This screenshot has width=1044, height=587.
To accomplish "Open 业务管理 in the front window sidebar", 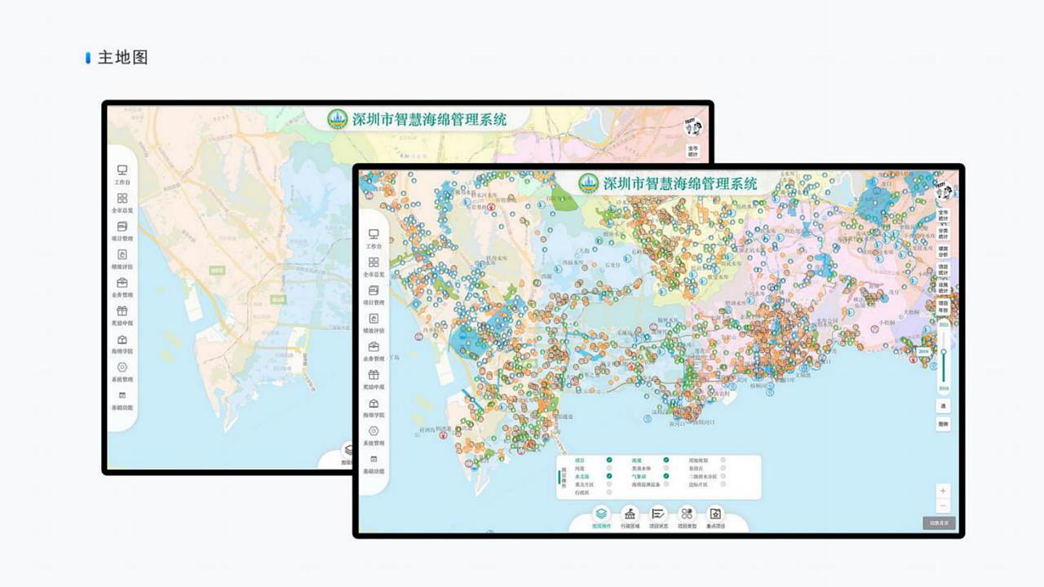I will (374, 351).
